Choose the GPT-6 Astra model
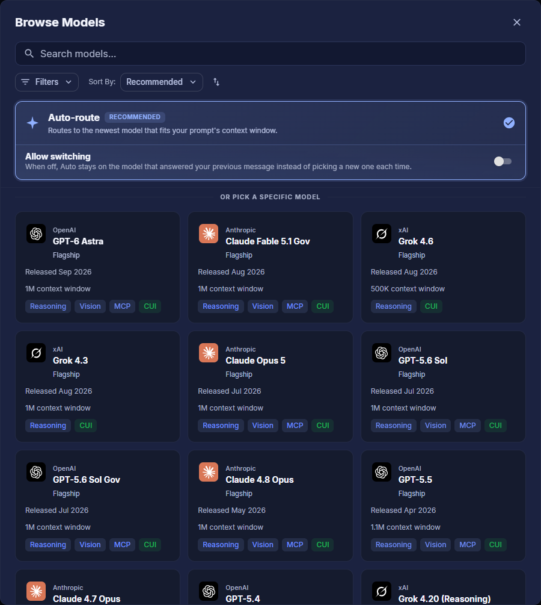The width and height of the screenshot is (541, 605). [78, 241]
